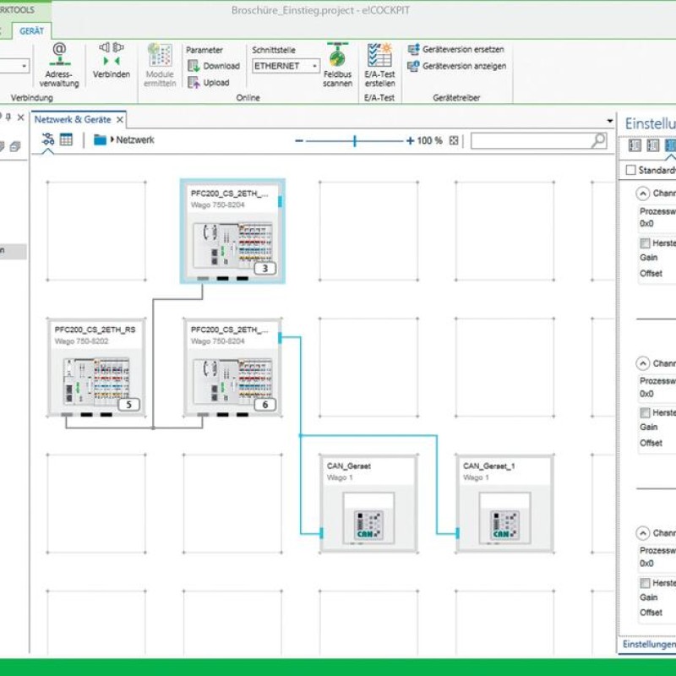
Task: Click module count badge 6
Action: (x=264, y=405)
